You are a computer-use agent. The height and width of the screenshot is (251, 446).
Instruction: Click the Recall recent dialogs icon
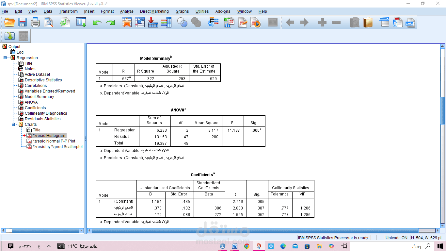point(81,23)
